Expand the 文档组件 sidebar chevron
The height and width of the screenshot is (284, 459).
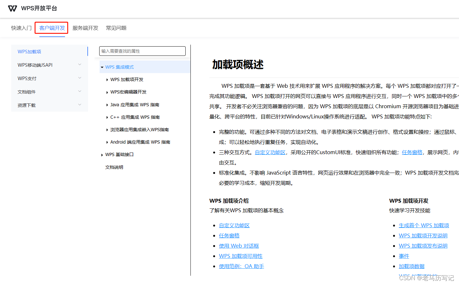click(x=80, y=91)
